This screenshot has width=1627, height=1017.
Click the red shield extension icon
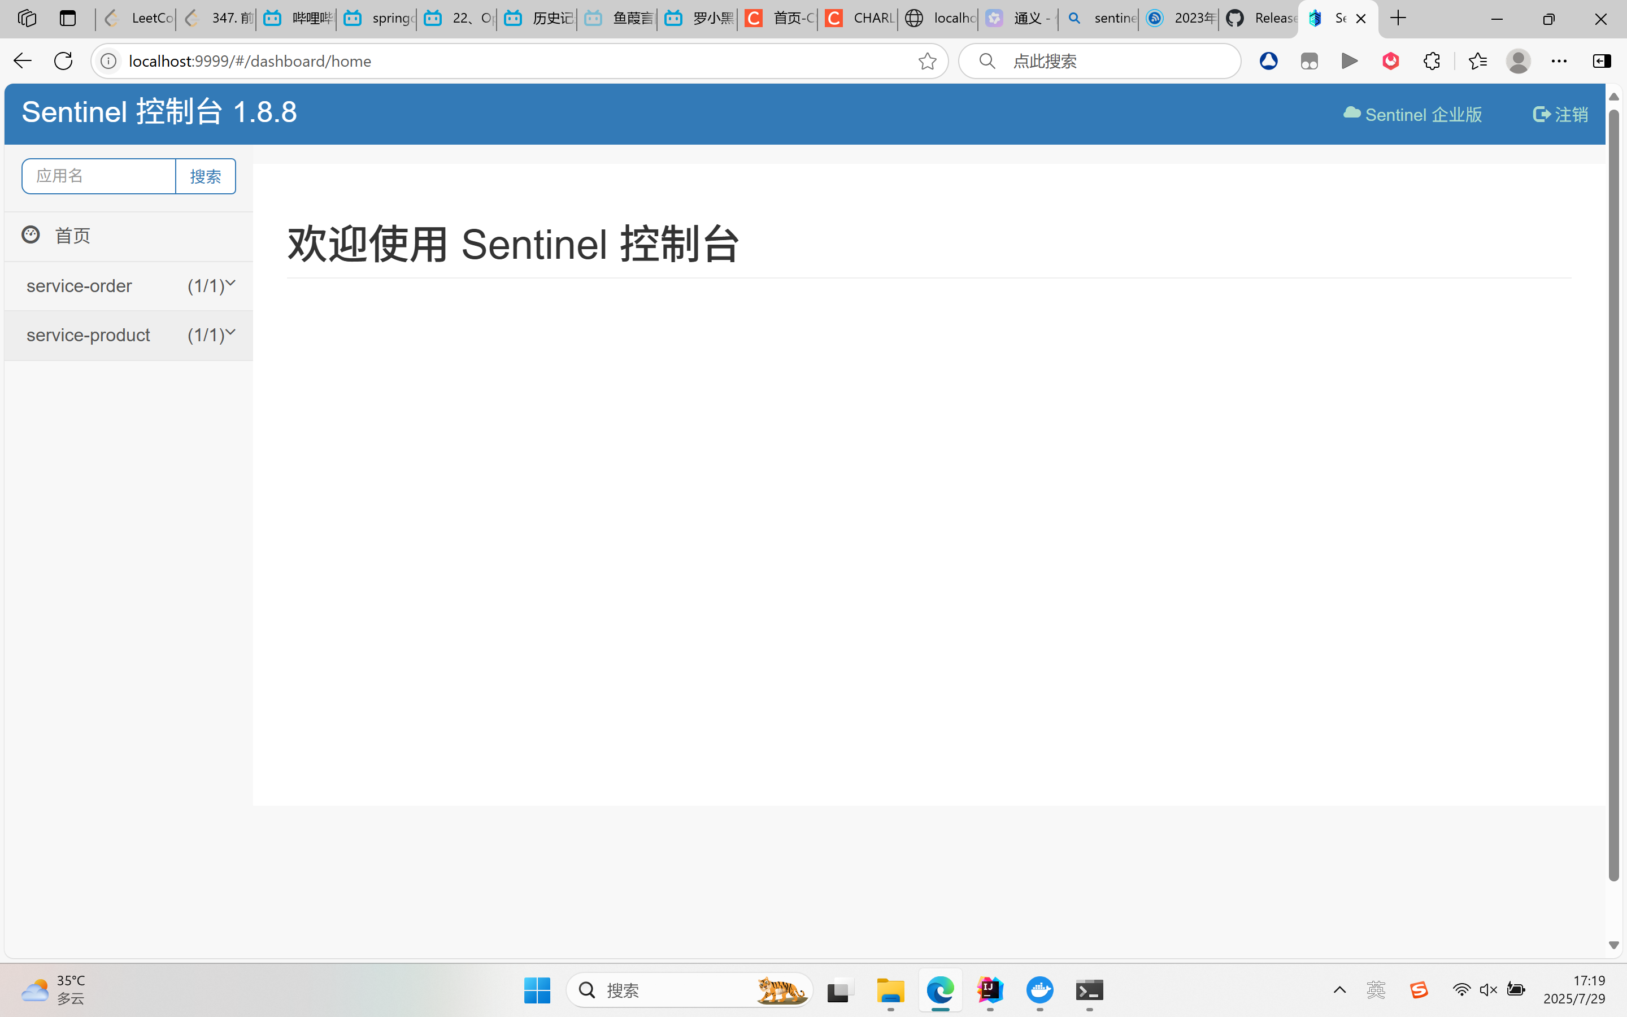(1390, 61)
